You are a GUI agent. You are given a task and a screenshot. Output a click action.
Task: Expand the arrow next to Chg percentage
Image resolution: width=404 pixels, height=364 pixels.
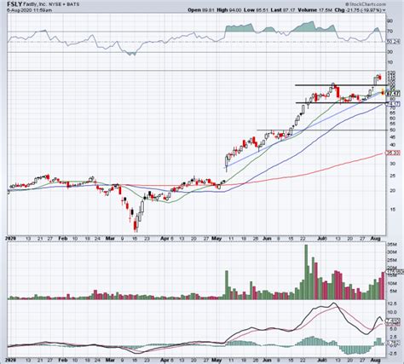point(384,10)
